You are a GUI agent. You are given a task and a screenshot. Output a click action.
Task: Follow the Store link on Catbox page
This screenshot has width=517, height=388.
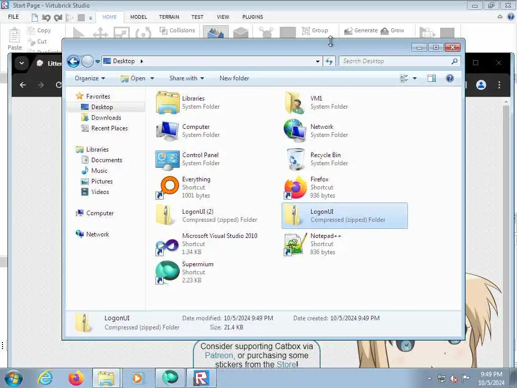point(286,364)
